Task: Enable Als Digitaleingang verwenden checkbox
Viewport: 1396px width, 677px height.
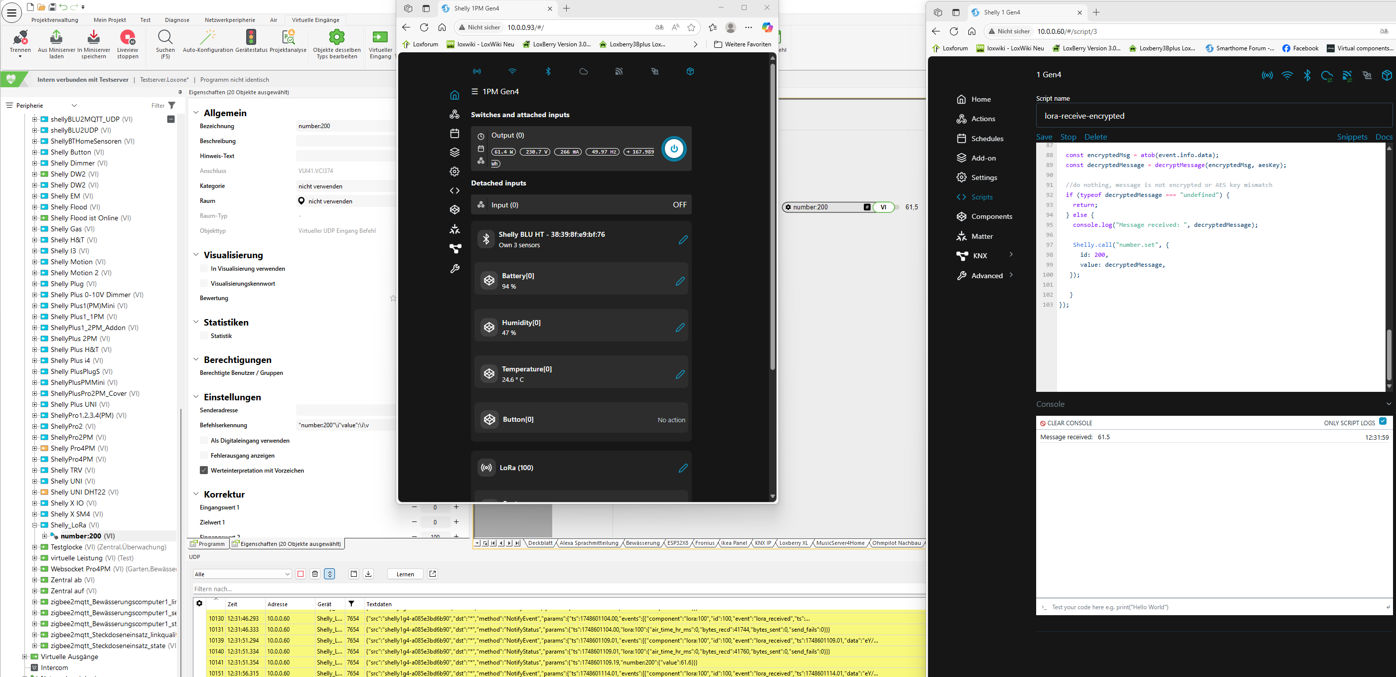Action: point(204,441)
